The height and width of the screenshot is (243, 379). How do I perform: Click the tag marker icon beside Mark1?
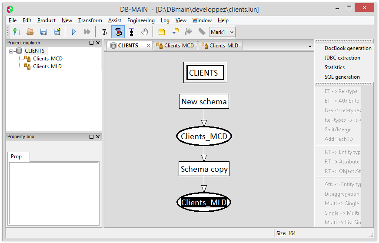pyautogui.click(x=202, y=32)
